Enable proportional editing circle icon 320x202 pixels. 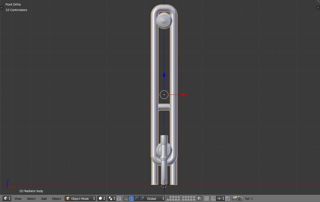207,198
